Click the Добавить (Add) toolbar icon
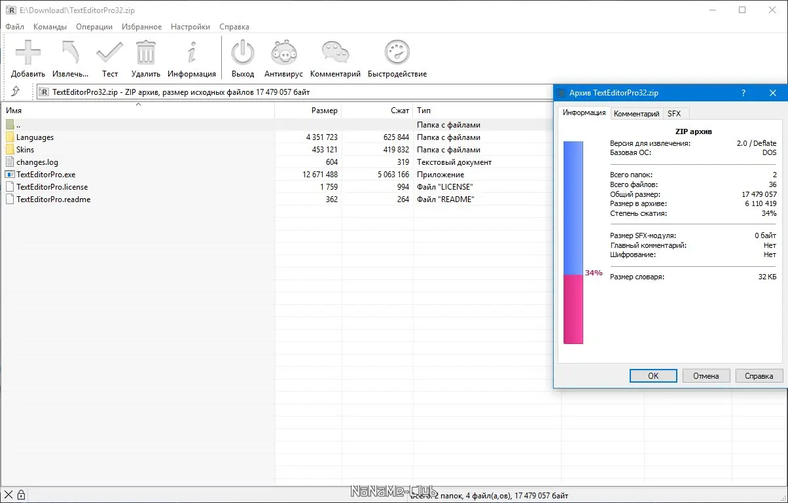This screenshot has width=788, height=503. click(28, 52)
